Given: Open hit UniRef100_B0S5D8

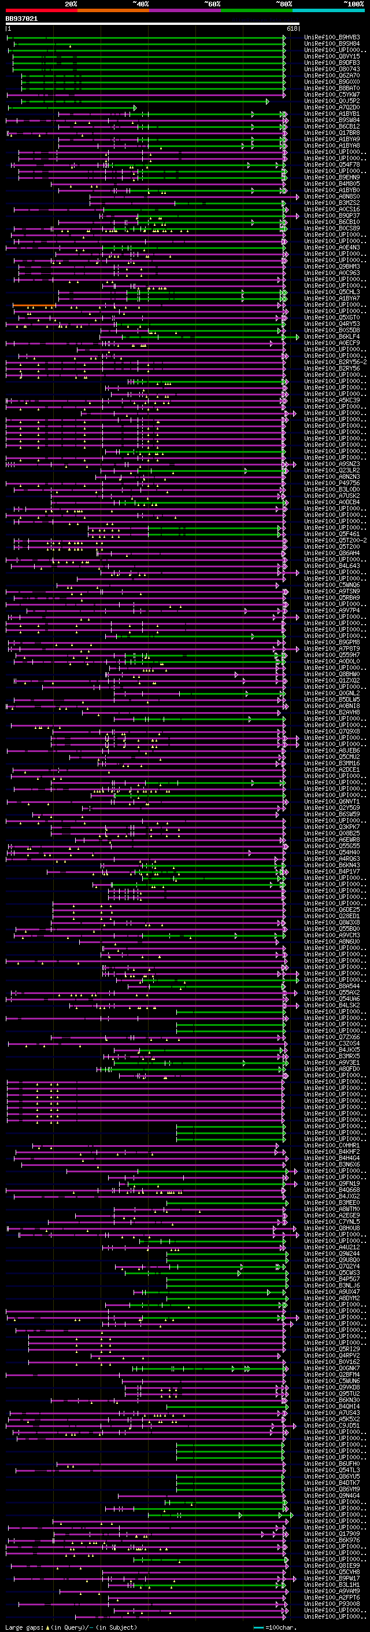Looking at the screenshot, I should click(x=332, y=330).
